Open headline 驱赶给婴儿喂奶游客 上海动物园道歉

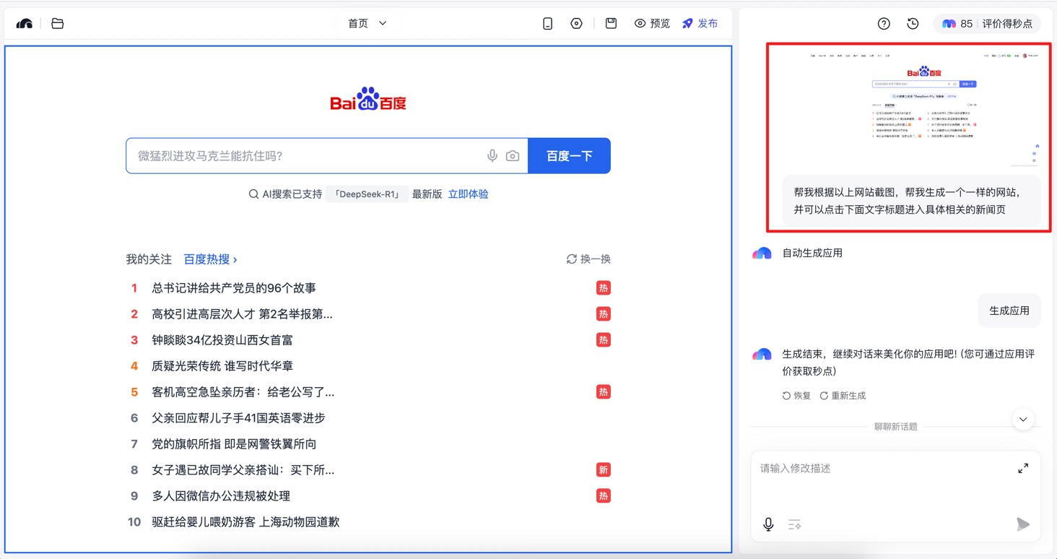point(245,522)
